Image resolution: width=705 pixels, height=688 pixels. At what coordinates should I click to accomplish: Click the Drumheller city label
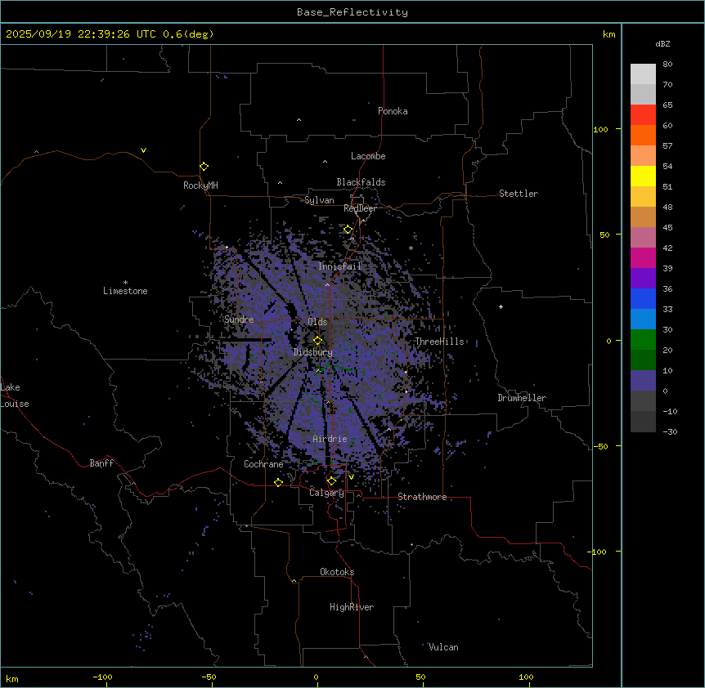click(521, 398)
